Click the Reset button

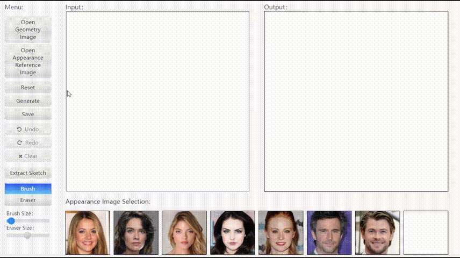tap(28, 88)
